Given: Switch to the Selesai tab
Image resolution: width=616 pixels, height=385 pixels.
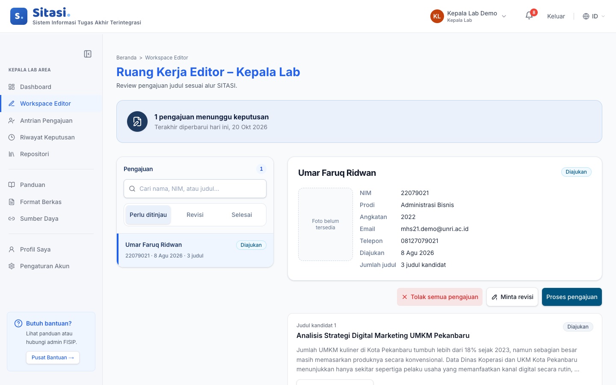Looking at the screenshot, I should (242, 215).
